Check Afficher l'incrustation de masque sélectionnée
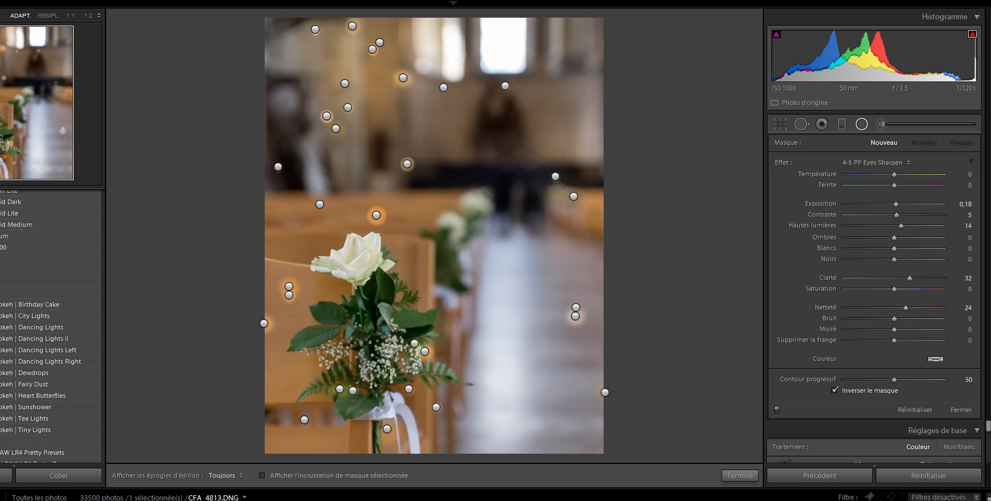Screen dimensions: 991x501 tap(262, 475)
